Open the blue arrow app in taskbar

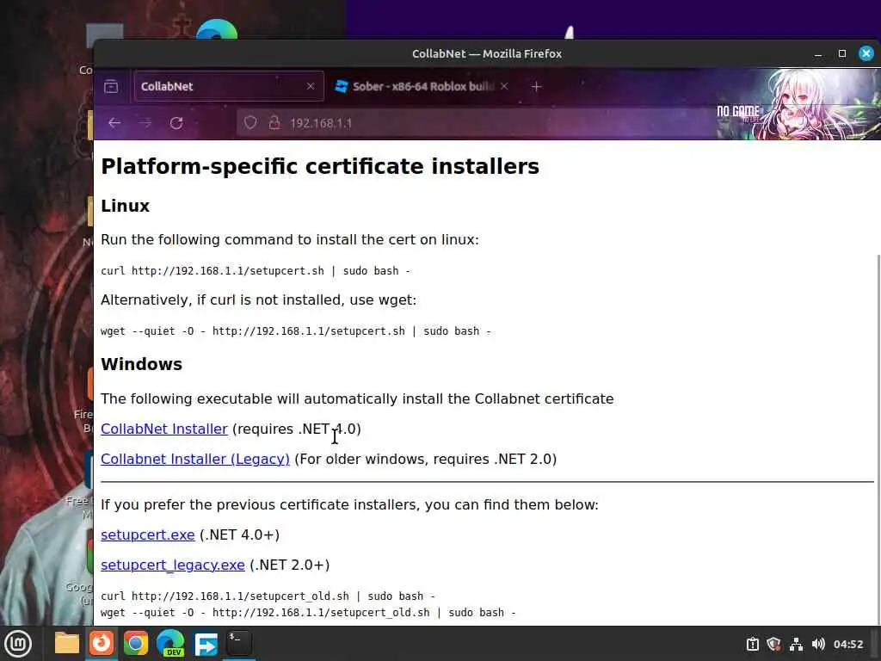point(206,644)
